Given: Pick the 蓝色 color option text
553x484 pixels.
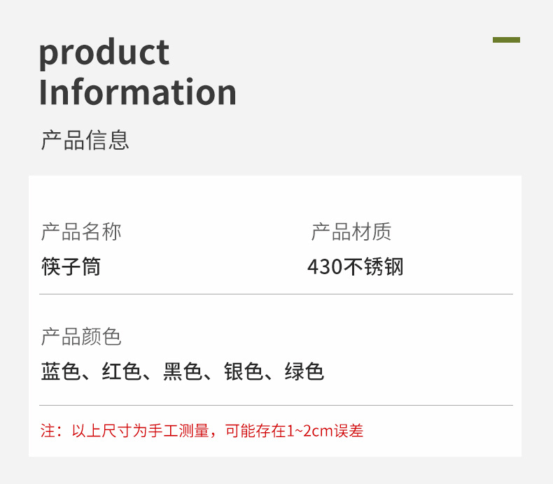Looking at the screenshot, I should (60, 371).
